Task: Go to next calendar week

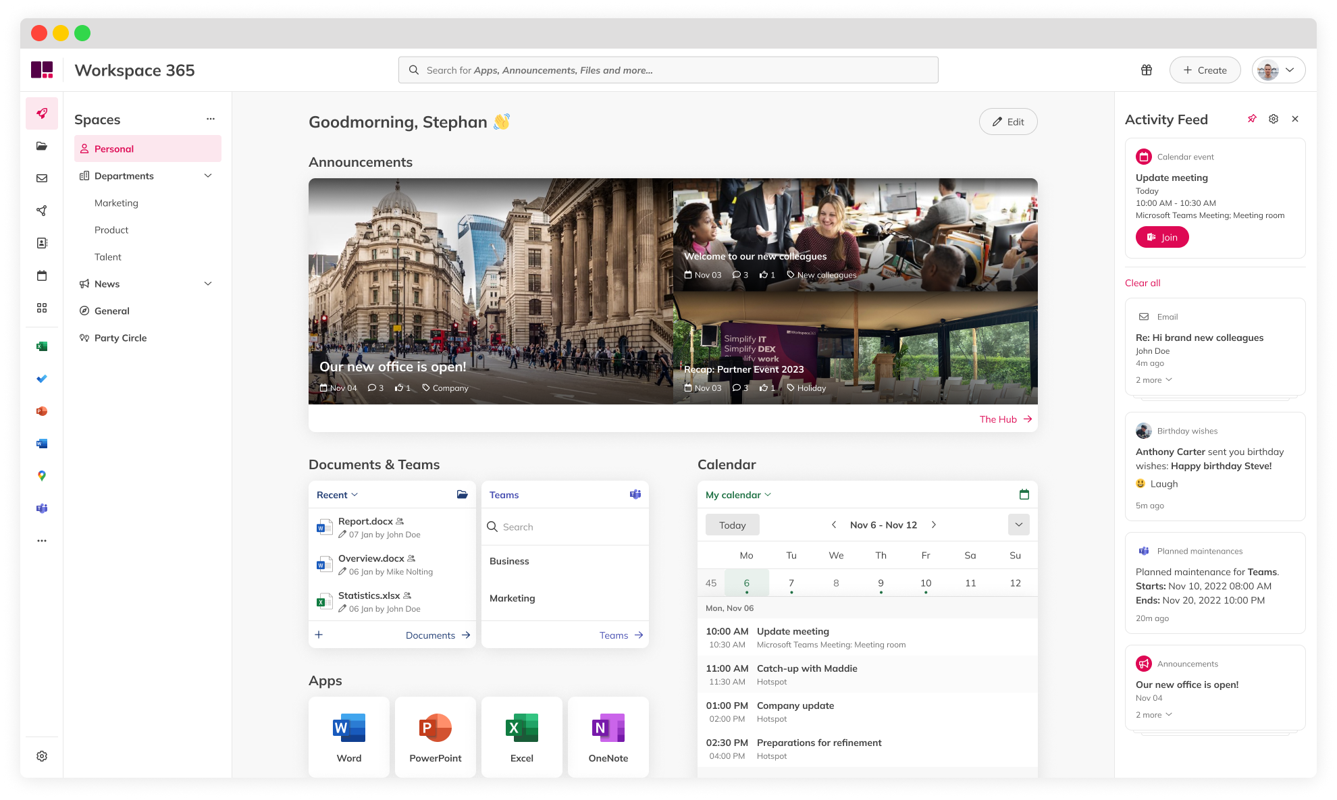Action: pos(934,525)
